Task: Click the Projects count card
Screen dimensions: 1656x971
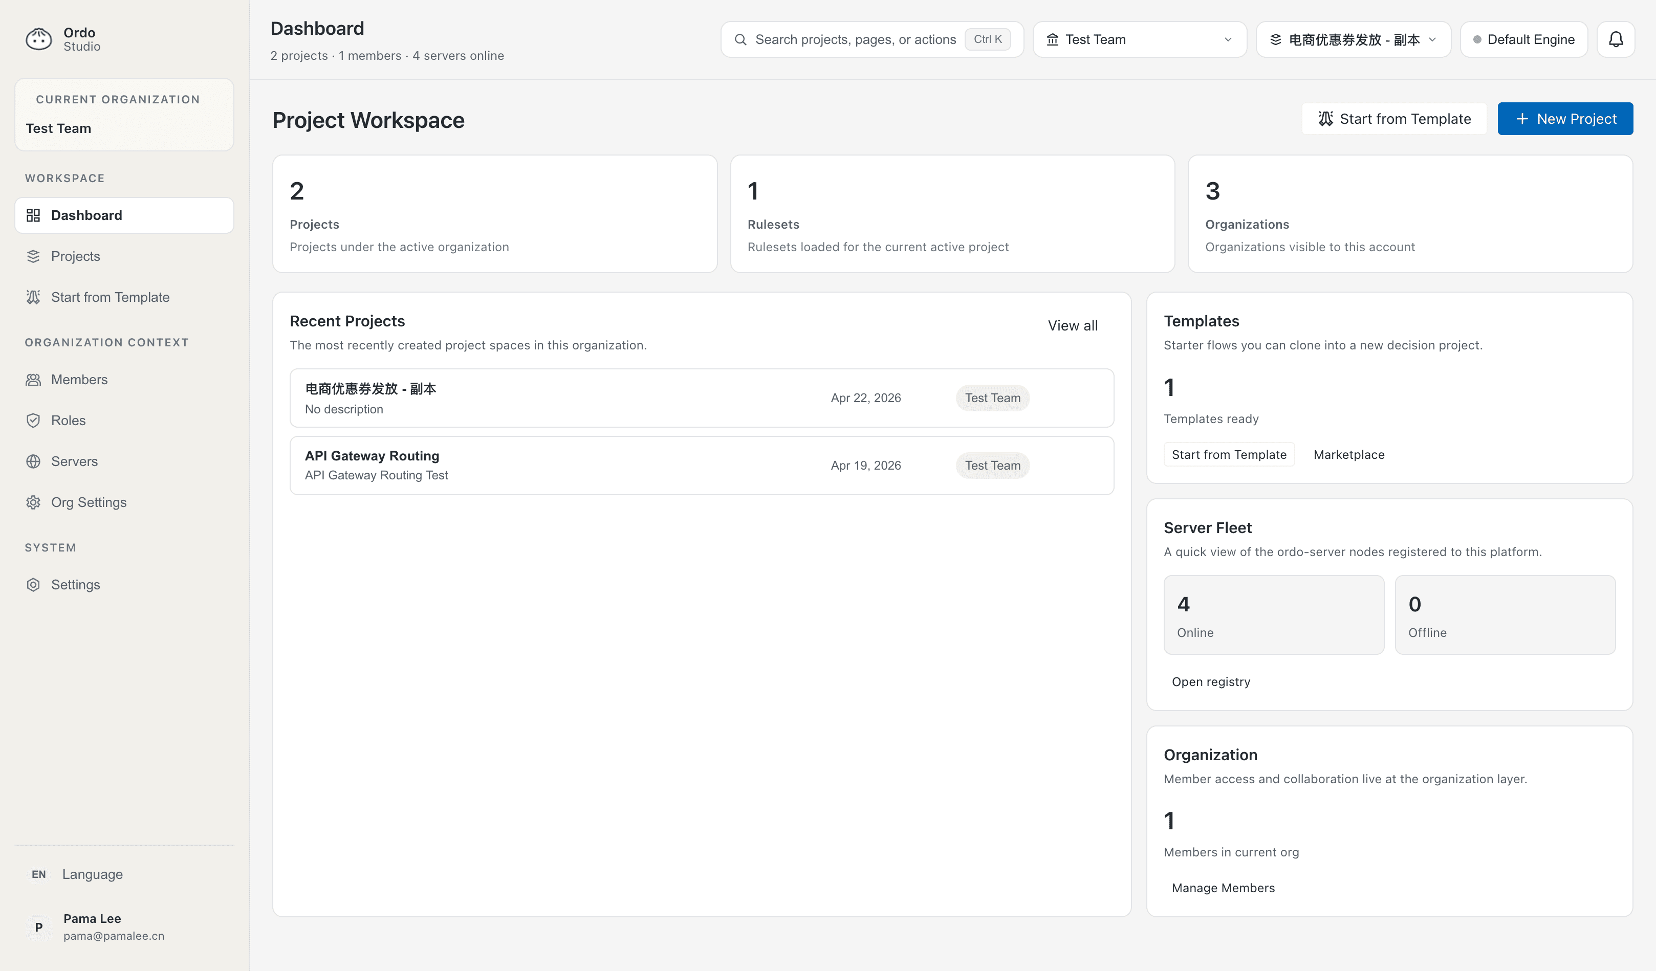Action: 495,214
